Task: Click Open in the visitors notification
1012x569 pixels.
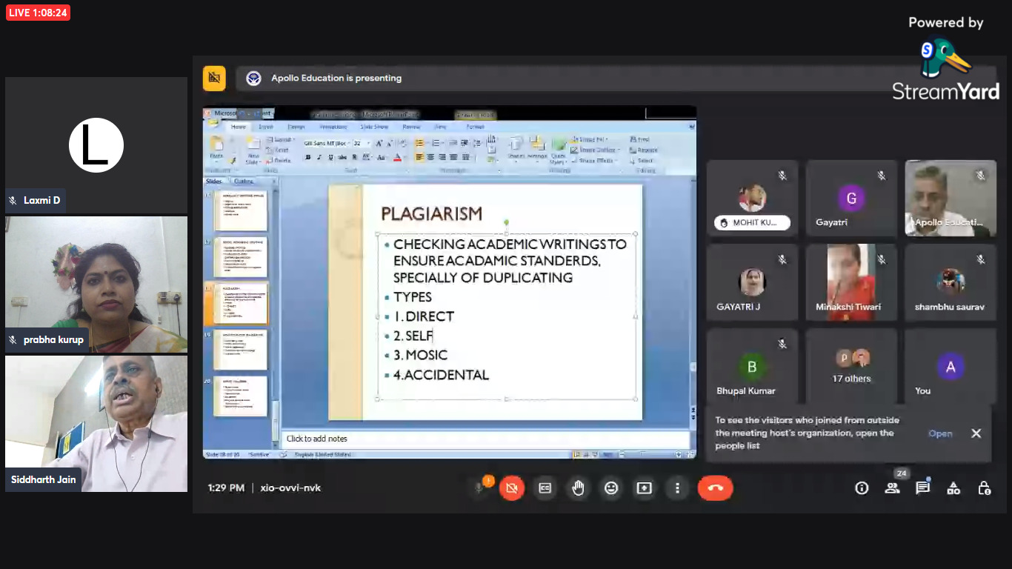Action: pyautogui.click(x=940, y=433)
